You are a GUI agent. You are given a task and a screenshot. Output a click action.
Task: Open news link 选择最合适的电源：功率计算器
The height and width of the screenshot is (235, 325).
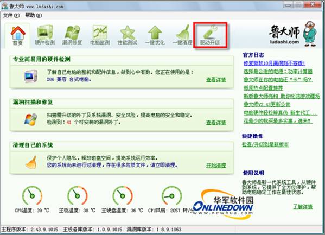(x=278, y=71)
